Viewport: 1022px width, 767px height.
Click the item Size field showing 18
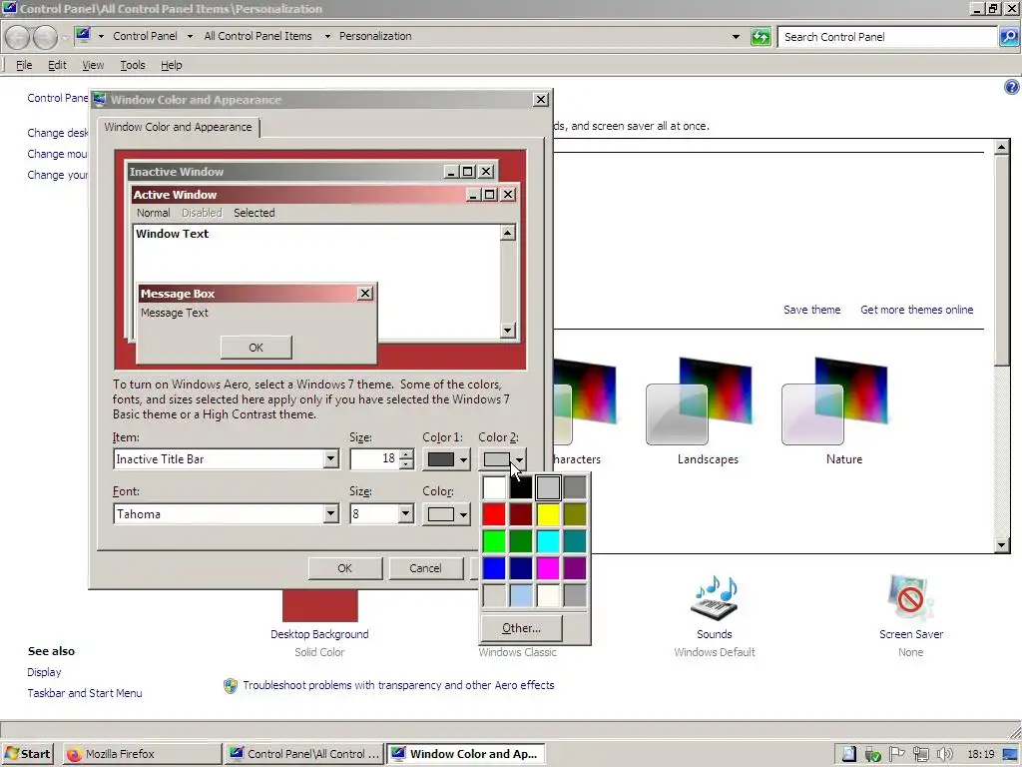point(375,459)
